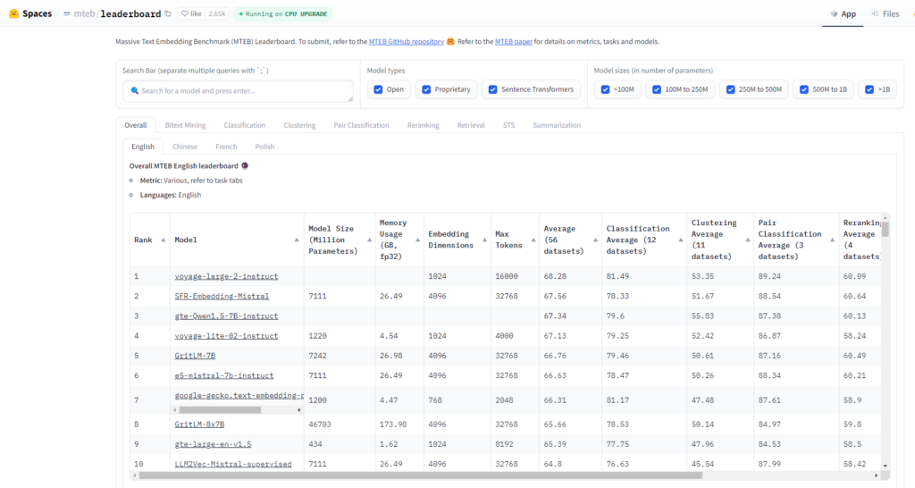Sort by Rank column arrow
The width and height of the screenshot is (915, 488).
(164, 240)
